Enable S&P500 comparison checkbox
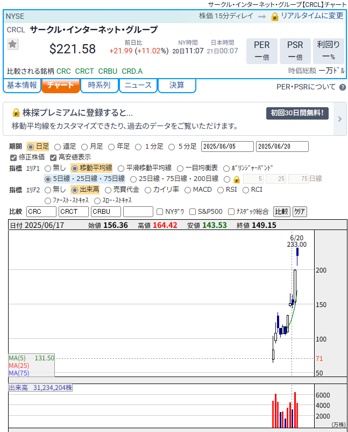The height and width of the screenshot is (432, 348). [x=193, y=212]
